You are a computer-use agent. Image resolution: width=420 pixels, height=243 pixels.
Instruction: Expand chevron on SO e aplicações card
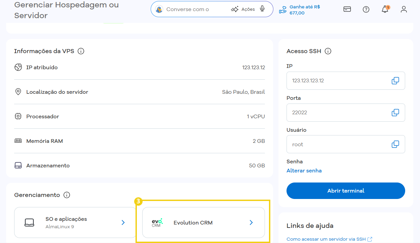pyautogui.click(x=123, y=222)
